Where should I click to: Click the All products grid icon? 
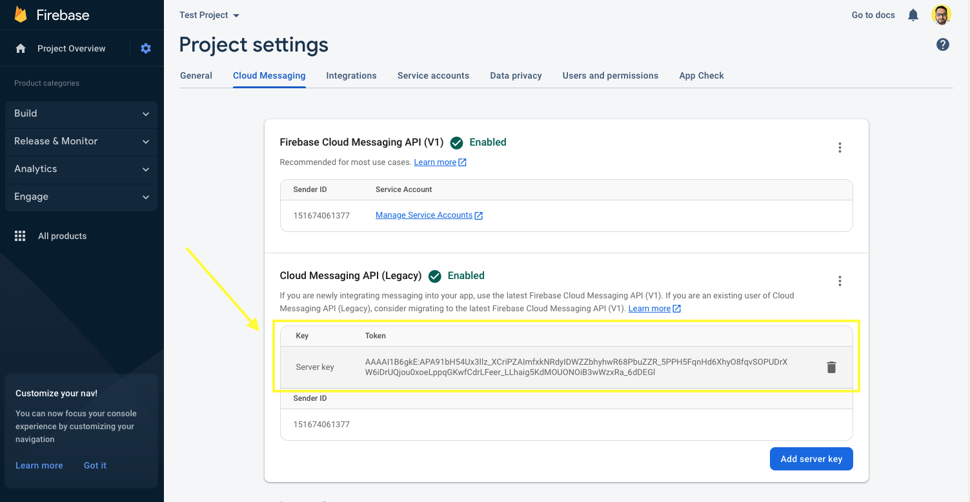pyautogui.click(x=20, y=236)
